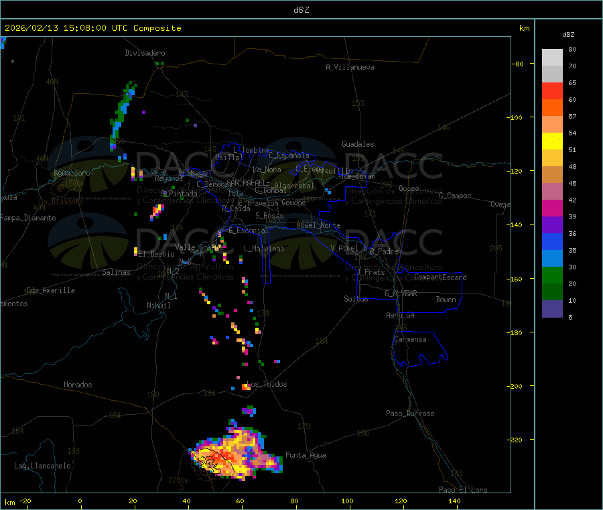Click the Paso_Barroso location label
603x510 pixels.
click(410, 413)
